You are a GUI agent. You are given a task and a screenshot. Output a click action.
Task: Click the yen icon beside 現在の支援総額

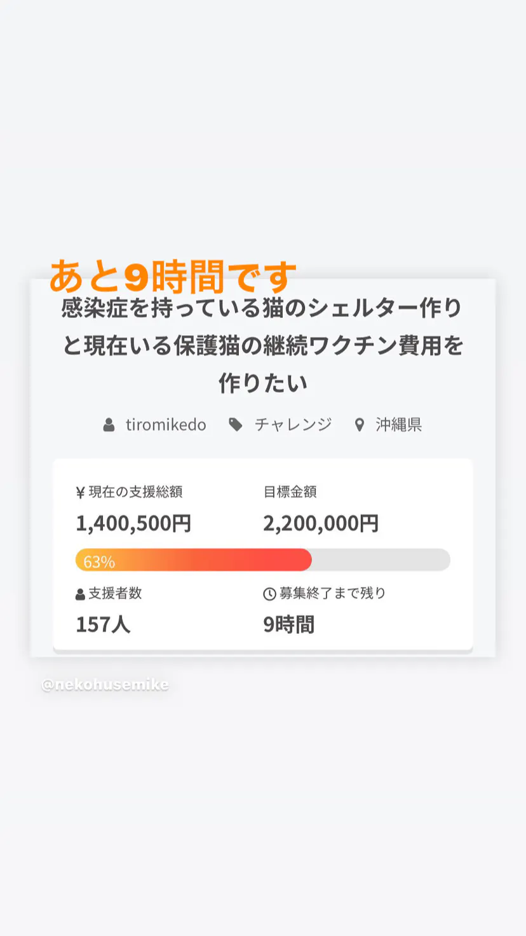point(80,492)
